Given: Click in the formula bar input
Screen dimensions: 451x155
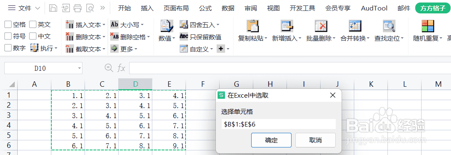Looking at the screenshot, I should (x=290, y=68).
